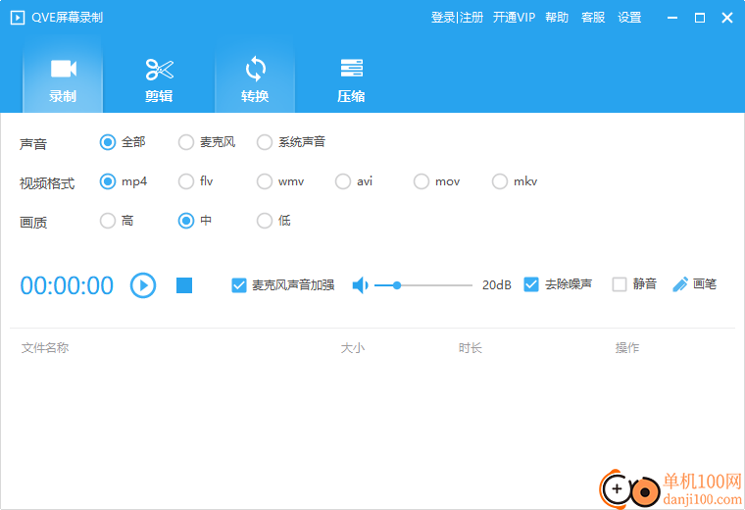Image resolution: width=745 pixels, height=510 pixels.
Task: Open 客服 customer service
Action: 593,18
